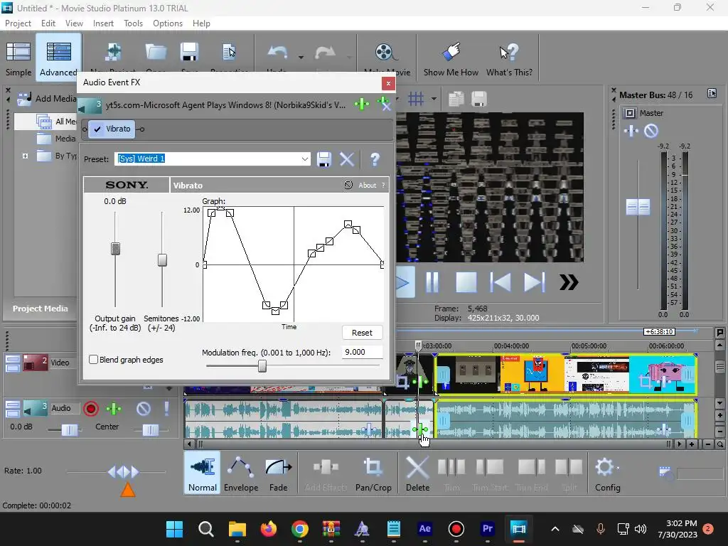Image resolution: width=728 pixels, height=546 pixels.
Task: Pause preview playback
Action: (432, 282)
